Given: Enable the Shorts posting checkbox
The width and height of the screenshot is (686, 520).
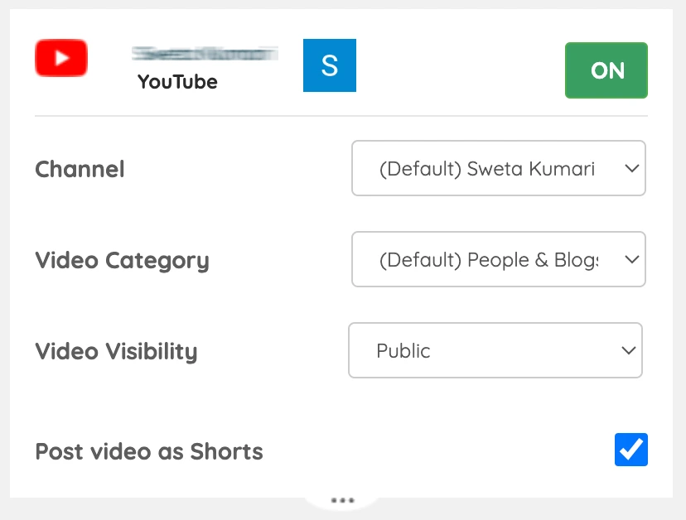Looking at the screenshot, I should coord(630,450).
